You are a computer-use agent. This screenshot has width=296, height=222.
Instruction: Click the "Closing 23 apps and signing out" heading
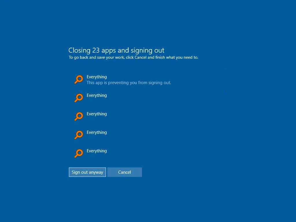[x=116, y=50]
